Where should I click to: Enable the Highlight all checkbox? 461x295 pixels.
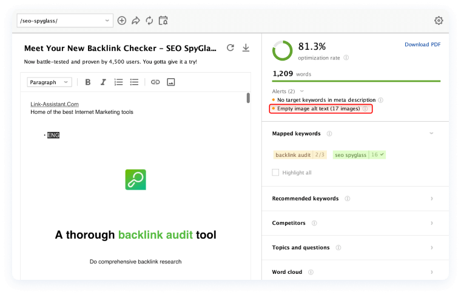tap(276, 173)
